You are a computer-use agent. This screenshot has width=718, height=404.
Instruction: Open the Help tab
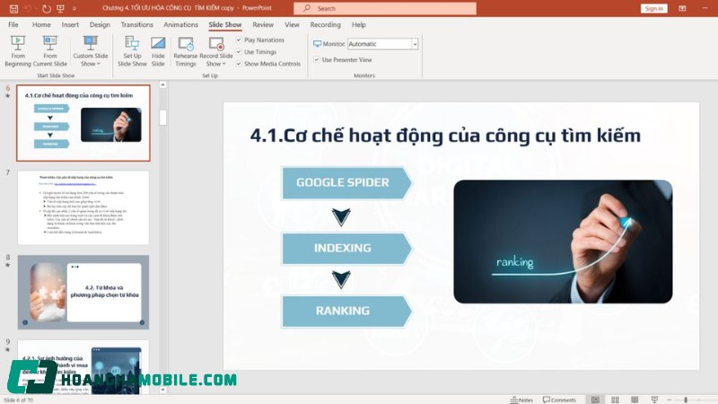pos(358,25)
